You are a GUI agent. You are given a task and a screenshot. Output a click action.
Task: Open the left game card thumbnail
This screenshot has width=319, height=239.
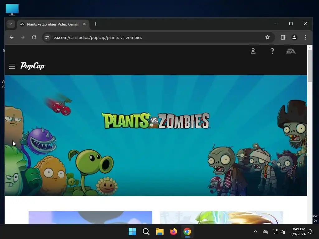(90, 218)
